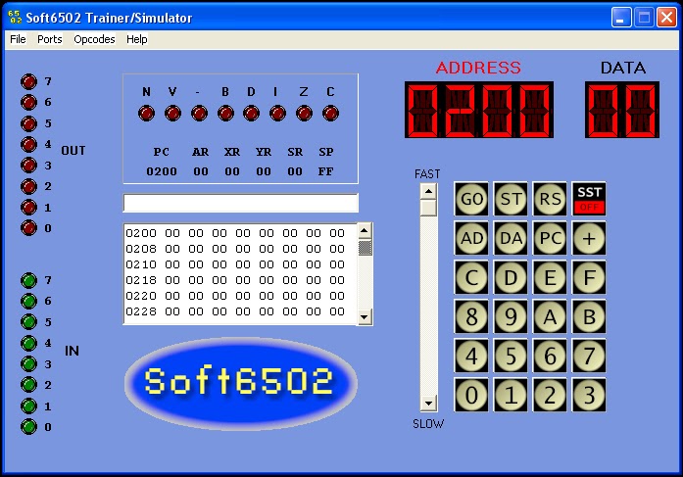Tap hex key F on keypad

click(x=589, y=277)
